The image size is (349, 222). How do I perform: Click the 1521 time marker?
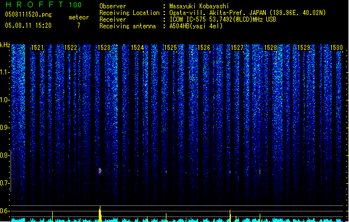37,48
